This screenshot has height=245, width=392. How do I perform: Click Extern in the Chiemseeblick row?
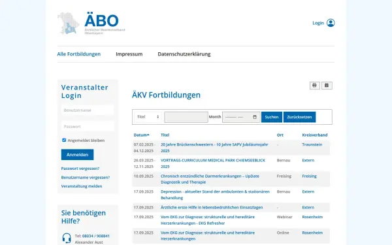(x=308, y=160)
